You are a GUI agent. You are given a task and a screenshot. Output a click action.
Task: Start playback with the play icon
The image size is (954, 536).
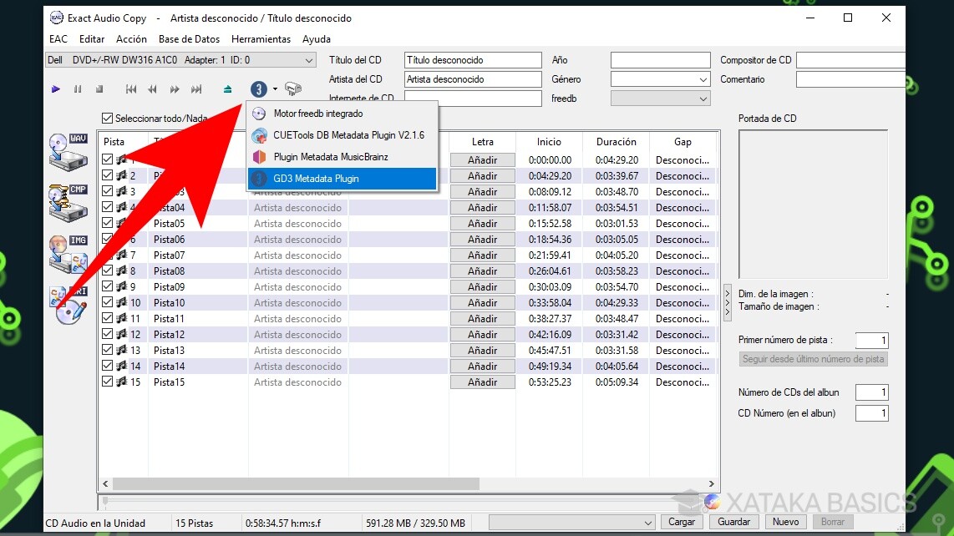[x=56, y=88]
